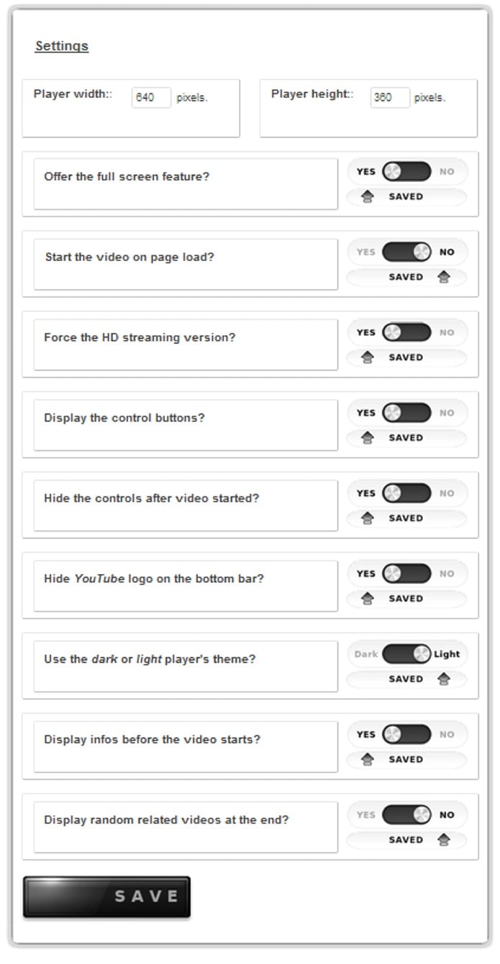Click the arrow icon in hide controls row
The width and height of the screenshot is (500, 964).
pyautogui.click(x=368, y=519)
